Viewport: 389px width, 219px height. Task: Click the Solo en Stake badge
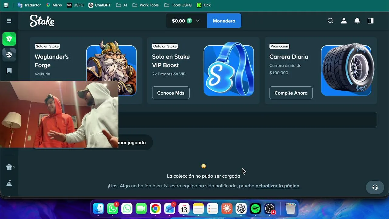(x=47, y=46)
